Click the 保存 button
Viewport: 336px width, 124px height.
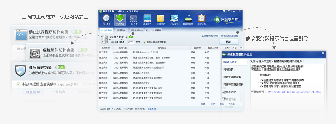[229, 42]
